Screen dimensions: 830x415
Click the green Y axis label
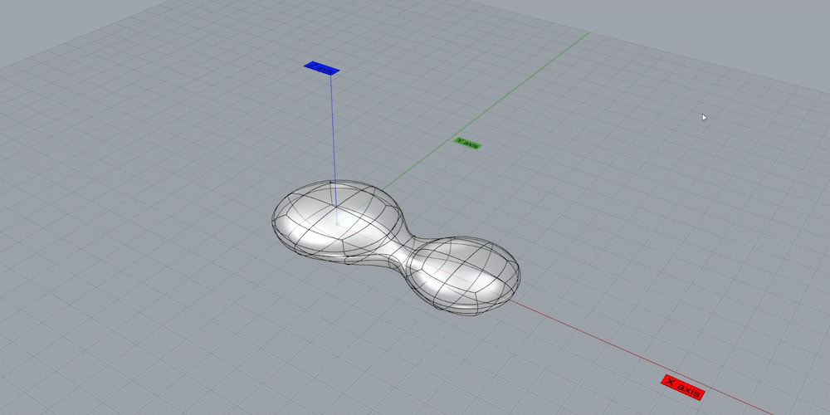[x=468, y=144]
